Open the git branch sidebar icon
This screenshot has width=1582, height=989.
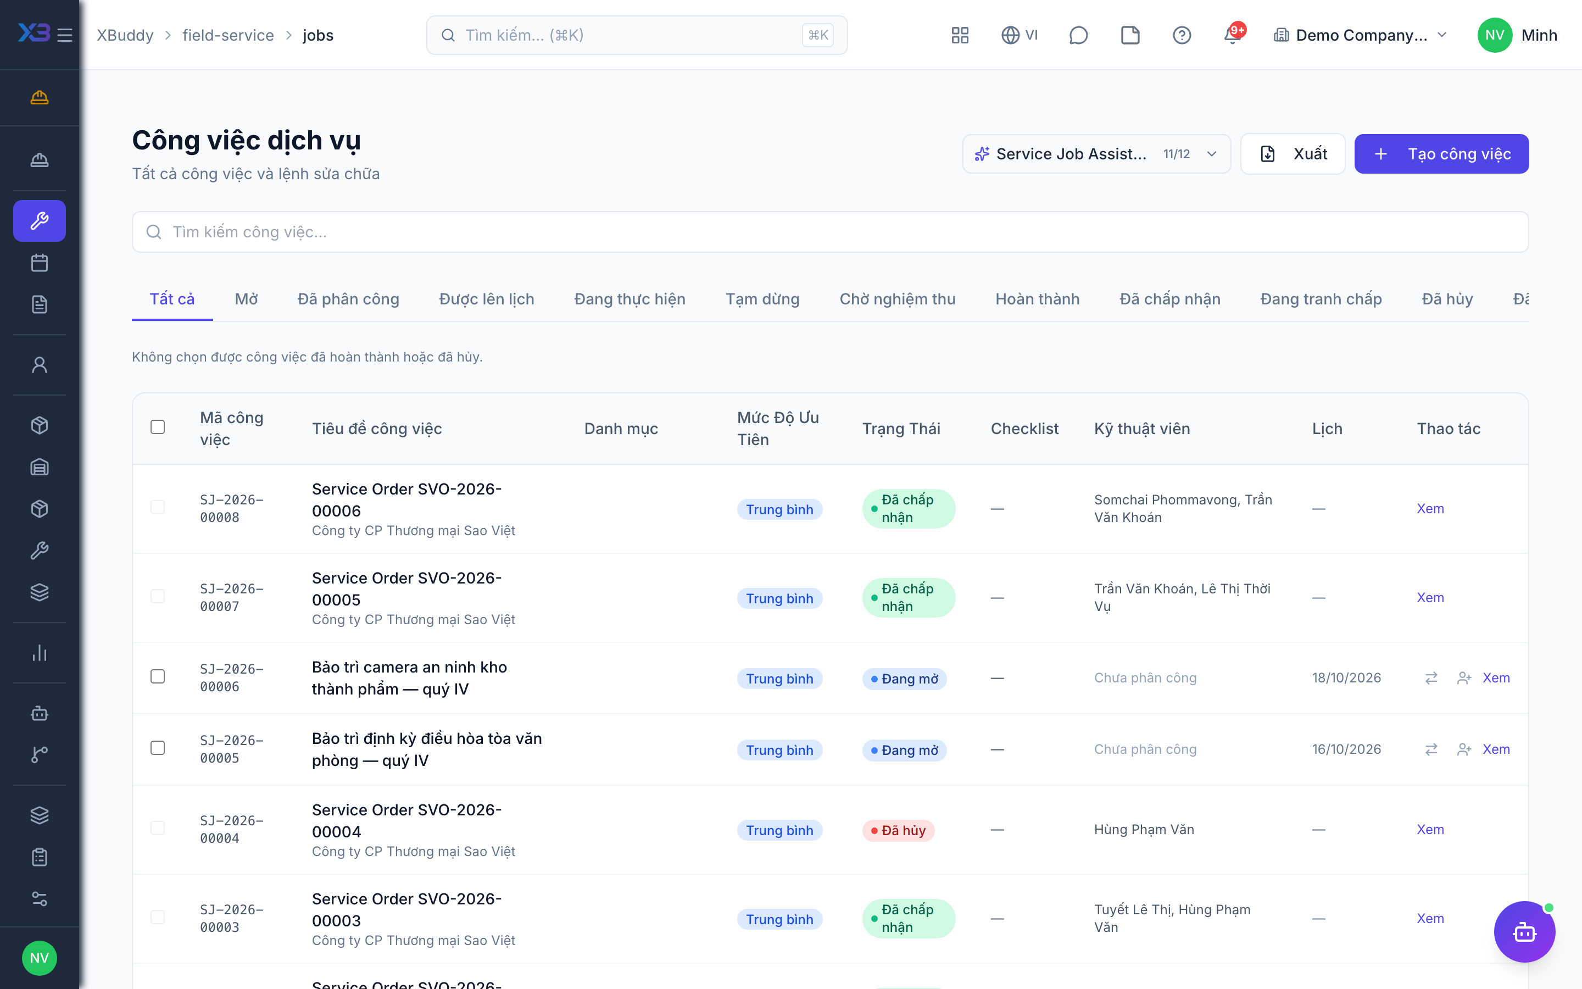click(39, 755)
